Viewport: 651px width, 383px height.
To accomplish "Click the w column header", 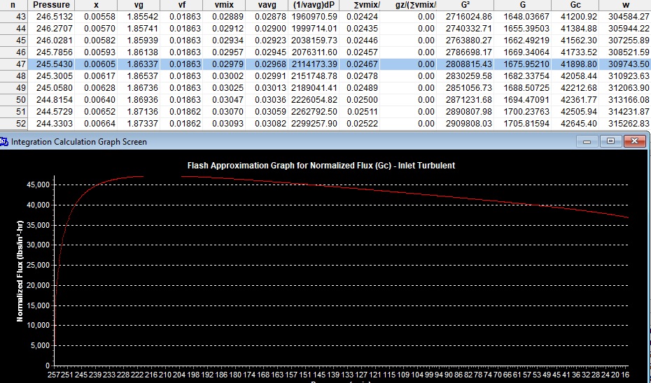I will pos(625,6).
